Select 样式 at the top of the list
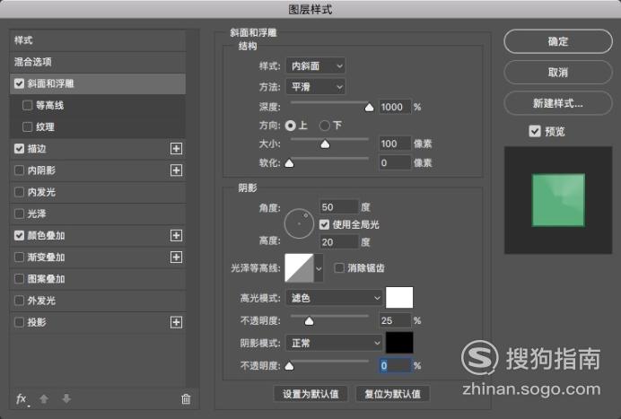Viewport: 621px width, 419px height. (x=98, y=40)
